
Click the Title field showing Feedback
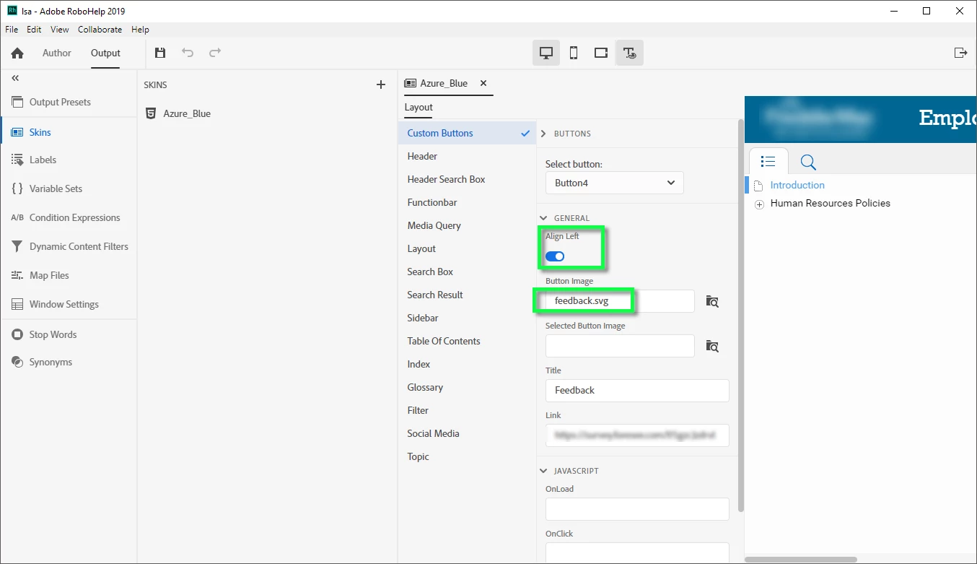click(637, 390)
